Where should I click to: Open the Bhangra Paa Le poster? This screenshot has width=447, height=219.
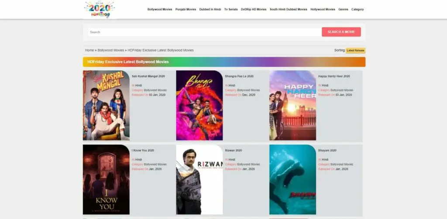coord(199,106)
